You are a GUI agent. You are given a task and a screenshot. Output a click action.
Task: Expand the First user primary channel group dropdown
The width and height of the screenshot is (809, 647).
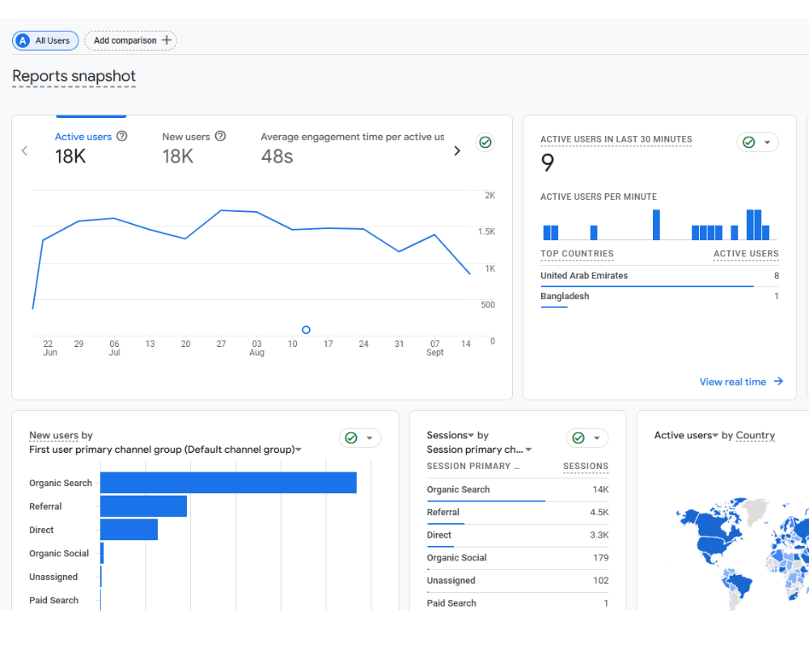299,450
